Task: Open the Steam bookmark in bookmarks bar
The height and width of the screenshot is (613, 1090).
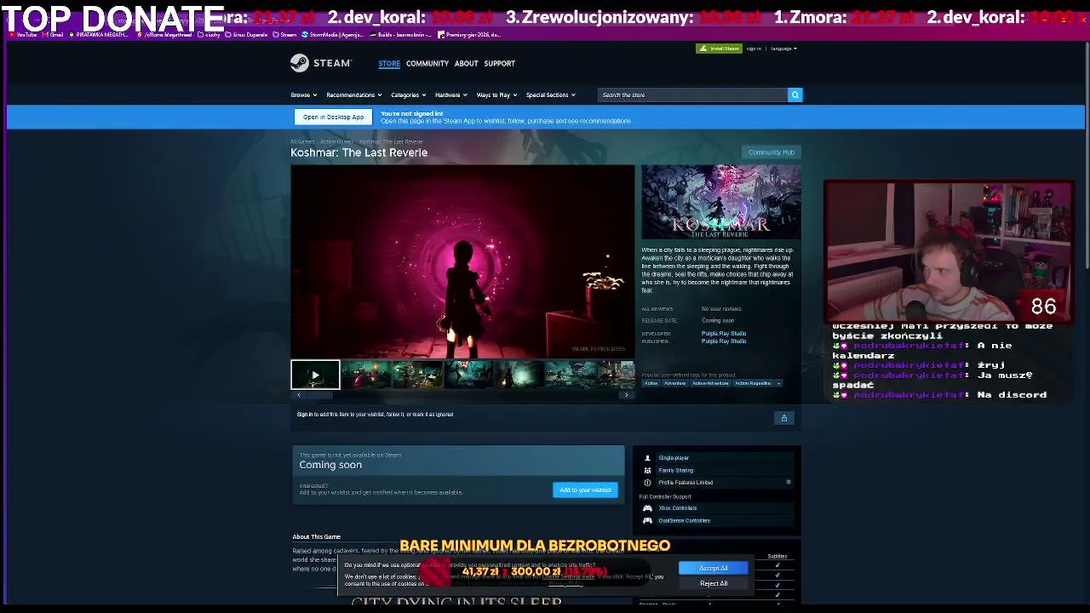Action: click(x=284, y=35)
